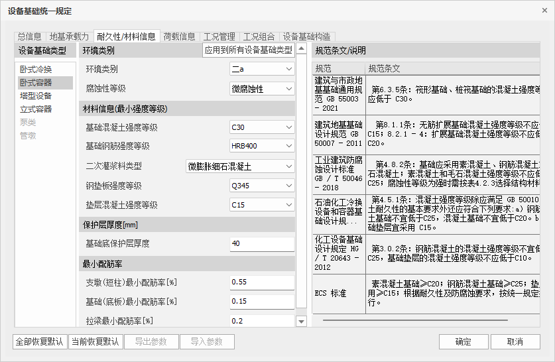Open the 设备基础构造 tab
Viewport: 555px width, 362px height.
(306, 36)
